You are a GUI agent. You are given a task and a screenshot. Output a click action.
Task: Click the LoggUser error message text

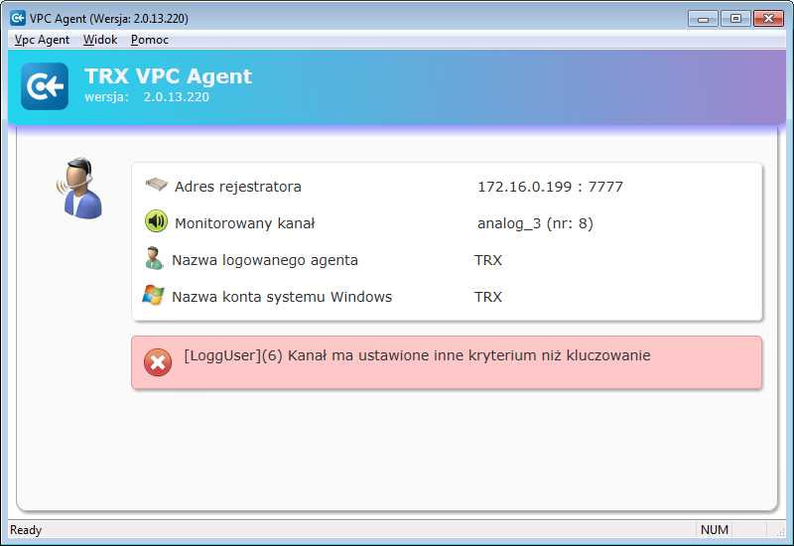pyautogui.click(x=417, y=355)
